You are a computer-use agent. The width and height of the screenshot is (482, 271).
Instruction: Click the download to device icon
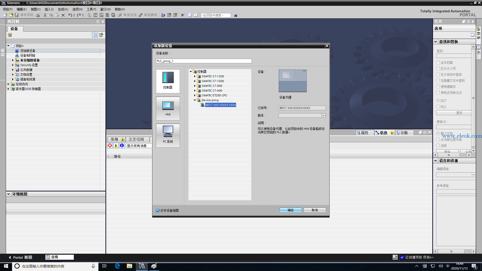coord(95,15)
